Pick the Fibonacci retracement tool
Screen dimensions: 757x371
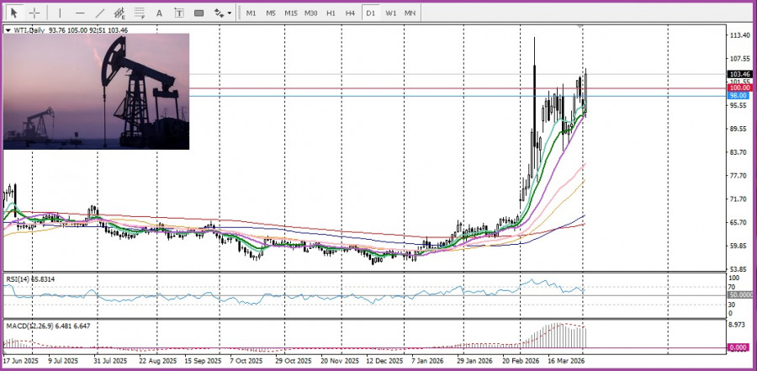click(140, 13)
